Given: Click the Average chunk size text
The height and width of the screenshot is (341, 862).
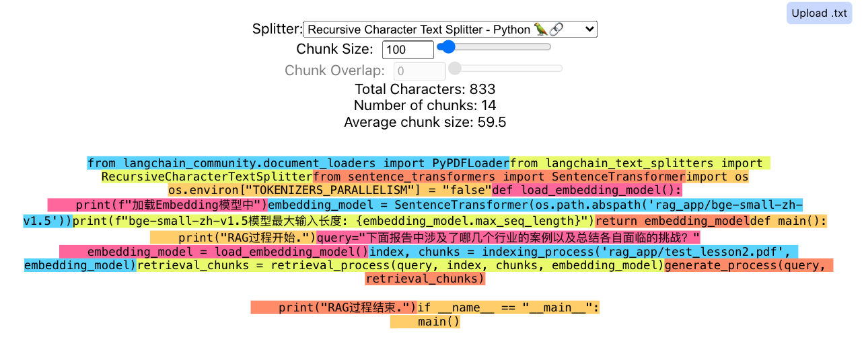Looking at the screenshot, I should point(425,122).
